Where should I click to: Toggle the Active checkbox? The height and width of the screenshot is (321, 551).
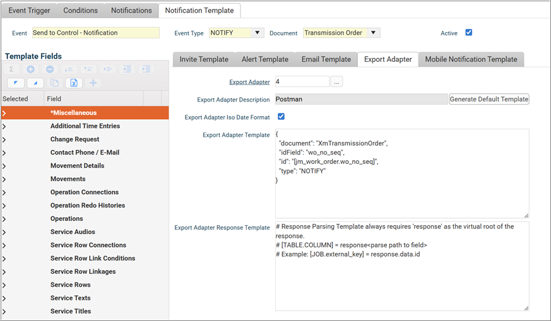pos(469,32)
